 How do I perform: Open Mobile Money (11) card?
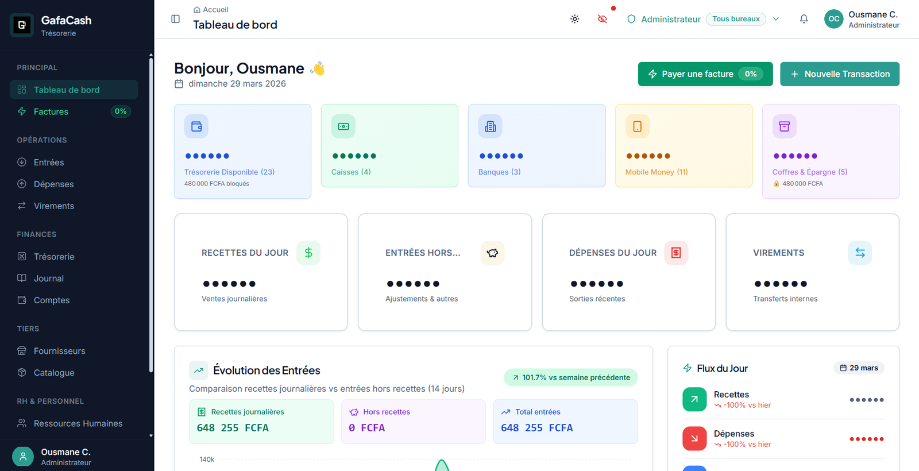684,145
